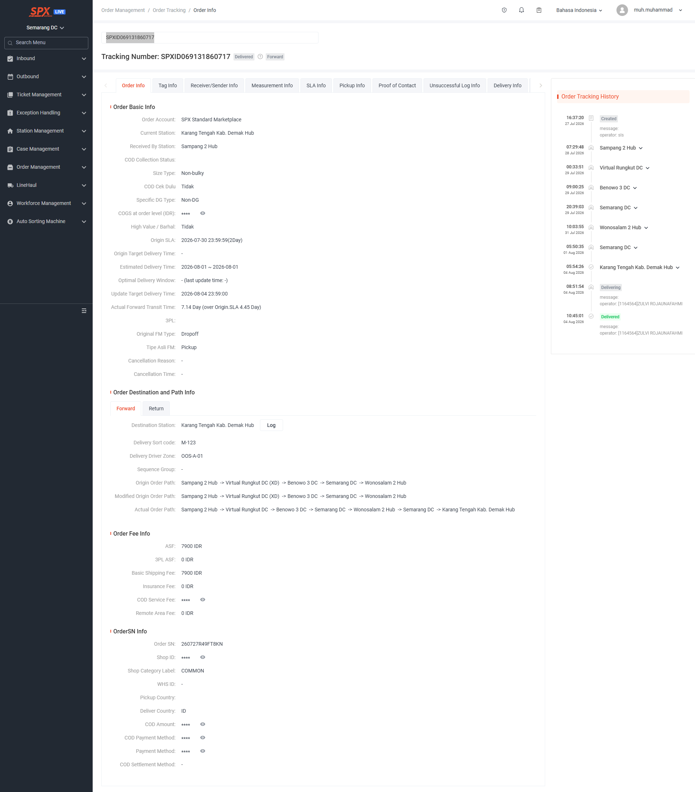
Task: Expand the Wonosalam 2 Hub tracking entry
Action: coord(646,228)
